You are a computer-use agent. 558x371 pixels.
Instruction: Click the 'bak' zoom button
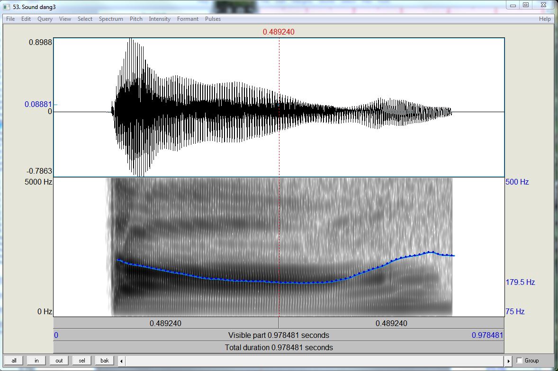(105, 360)
